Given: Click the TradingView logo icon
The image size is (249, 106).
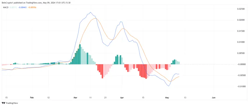Looking at the screenshot, I should pyautogui.click(x=3, y=103).
